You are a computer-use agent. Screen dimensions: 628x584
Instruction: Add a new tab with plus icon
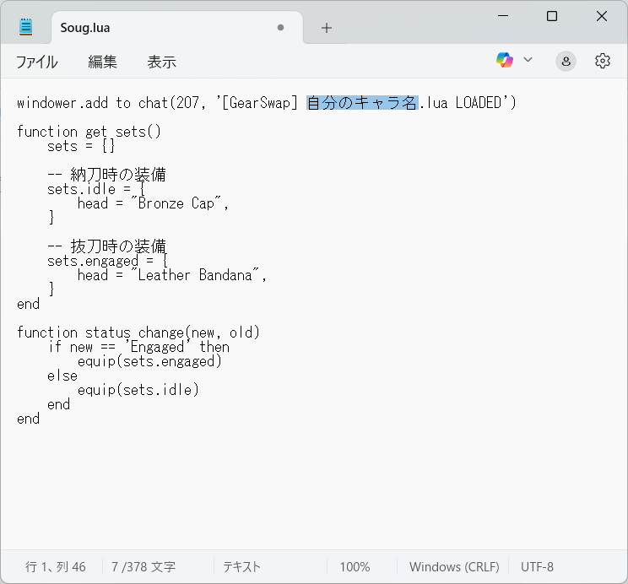tap(327, 28)
